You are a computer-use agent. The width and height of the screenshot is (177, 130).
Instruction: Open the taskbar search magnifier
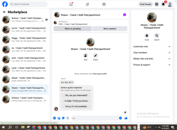[10, 127]
